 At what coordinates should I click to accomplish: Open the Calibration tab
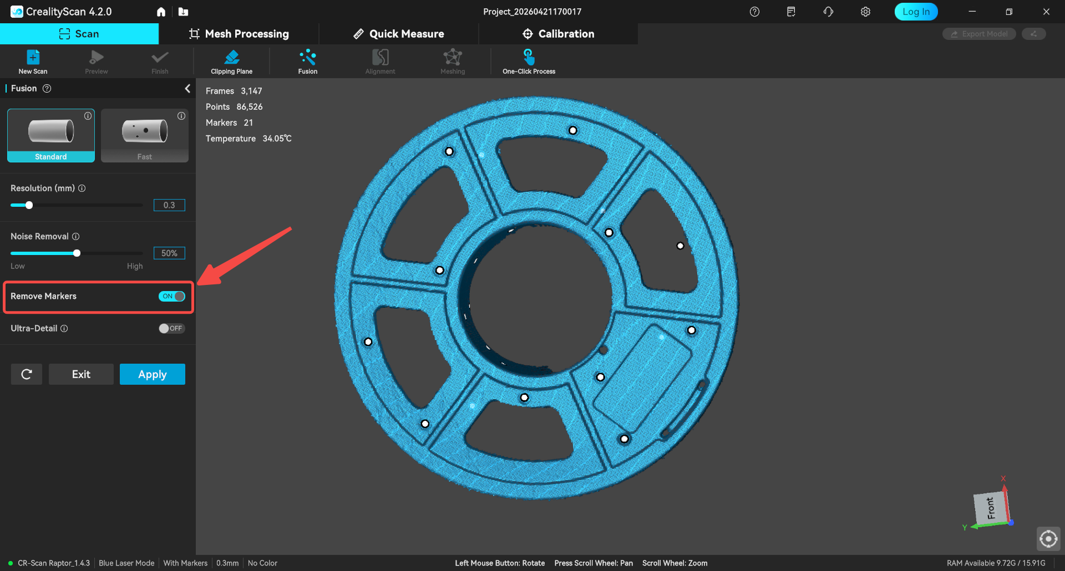(x=558, y=34)
